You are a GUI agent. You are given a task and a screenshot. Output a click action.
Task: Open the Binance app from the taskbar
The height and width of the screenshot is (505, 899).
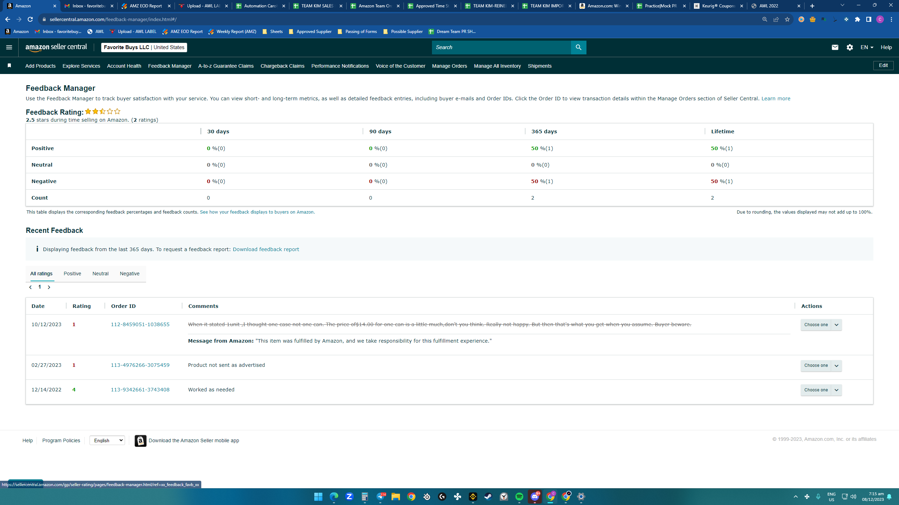pos(473,497)
